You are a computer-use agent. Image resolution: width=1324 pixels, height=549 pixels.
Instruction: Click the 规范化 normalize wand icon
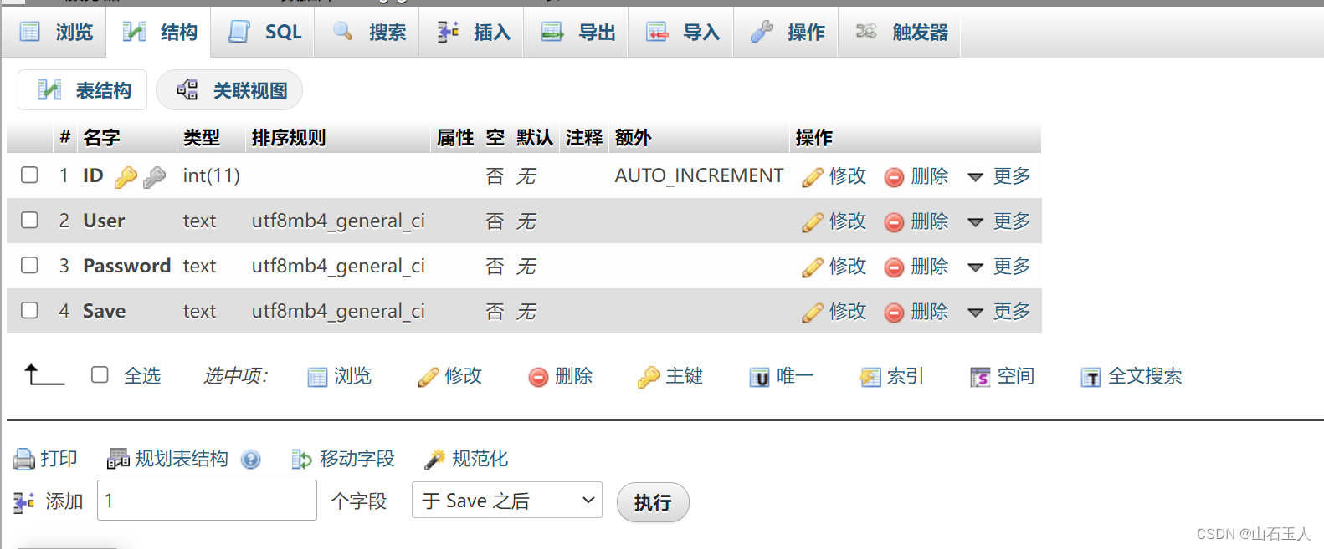point(434,459)
